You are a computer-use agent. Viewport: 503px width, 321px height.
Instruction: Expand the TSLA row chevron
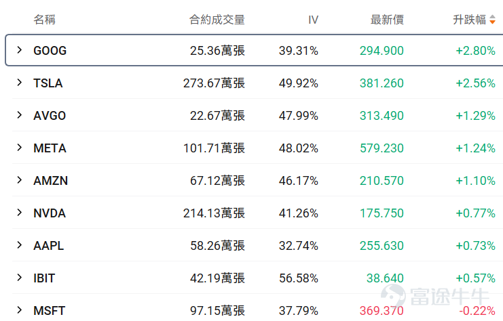[x=20, y=83]
